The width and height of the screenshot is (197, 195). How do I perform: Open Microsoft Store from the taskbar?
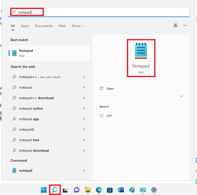pos(110,190)
